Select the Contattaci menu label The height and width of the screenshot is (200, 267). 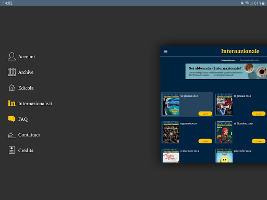pyautogui.click(x=29, y=135)
